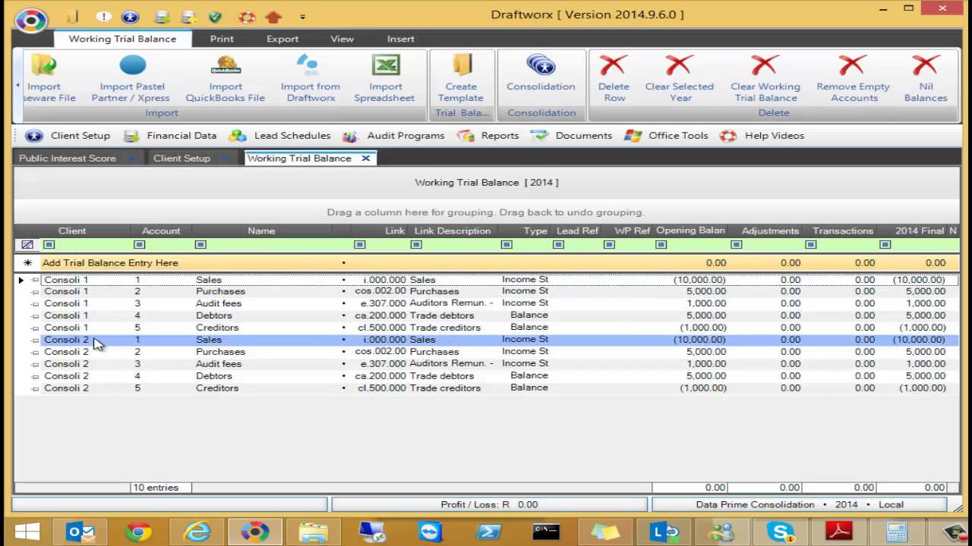Image resolution: width=972 pixels, height=546 pixels.
Task: Import Pastel Partner / Xpress data
Action: click(x=131, y=78)
